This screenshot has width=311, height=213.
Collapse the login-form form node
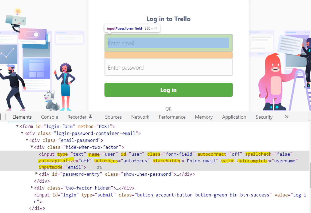pyautogui.click(x=17, y=126)
